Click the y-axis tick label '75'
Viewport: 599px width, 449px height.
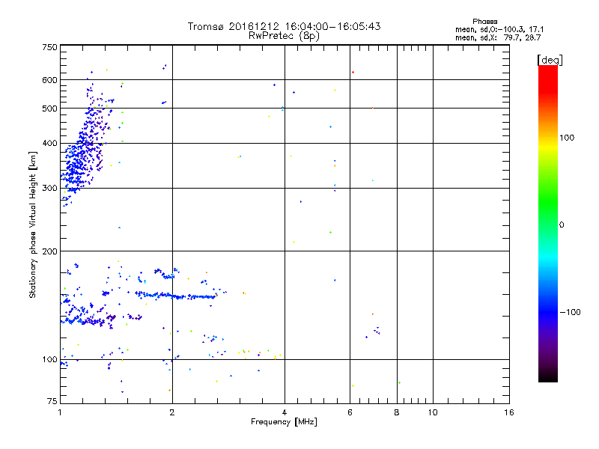52,401
